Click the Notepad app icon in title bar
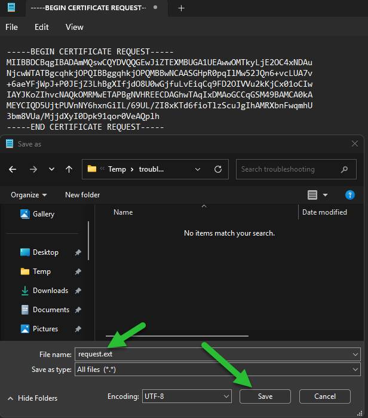The width and height of the screenshot is (368, 418). (11, 7)
